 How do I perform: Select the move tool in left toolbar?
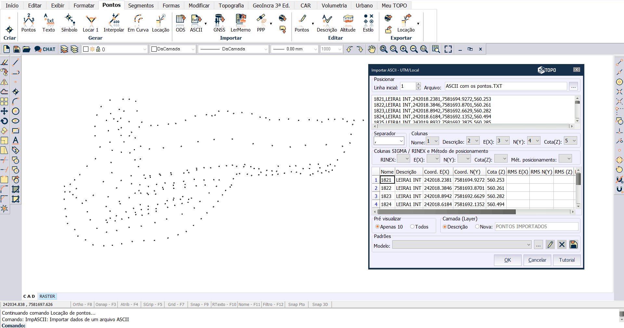[x=5, y=111]
